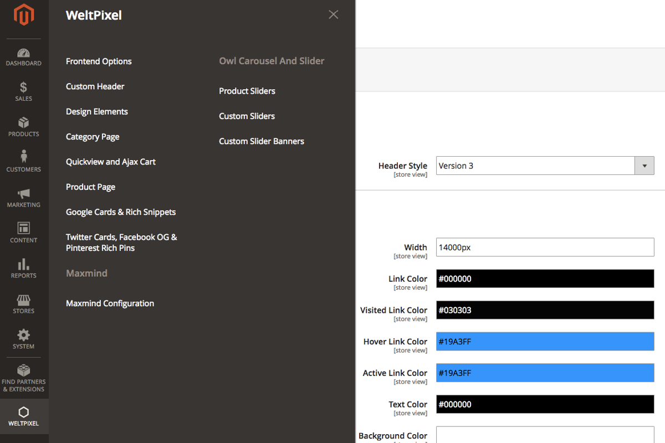Click the Maxmind section heading
Image resolution: width=665 pixels, height=443 pixels.
tap(86, 273)
